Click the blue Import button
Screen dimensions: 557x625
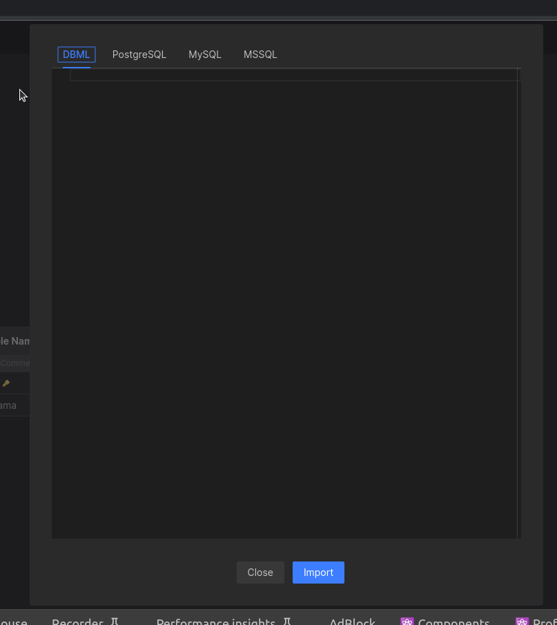tap(318, 573)
